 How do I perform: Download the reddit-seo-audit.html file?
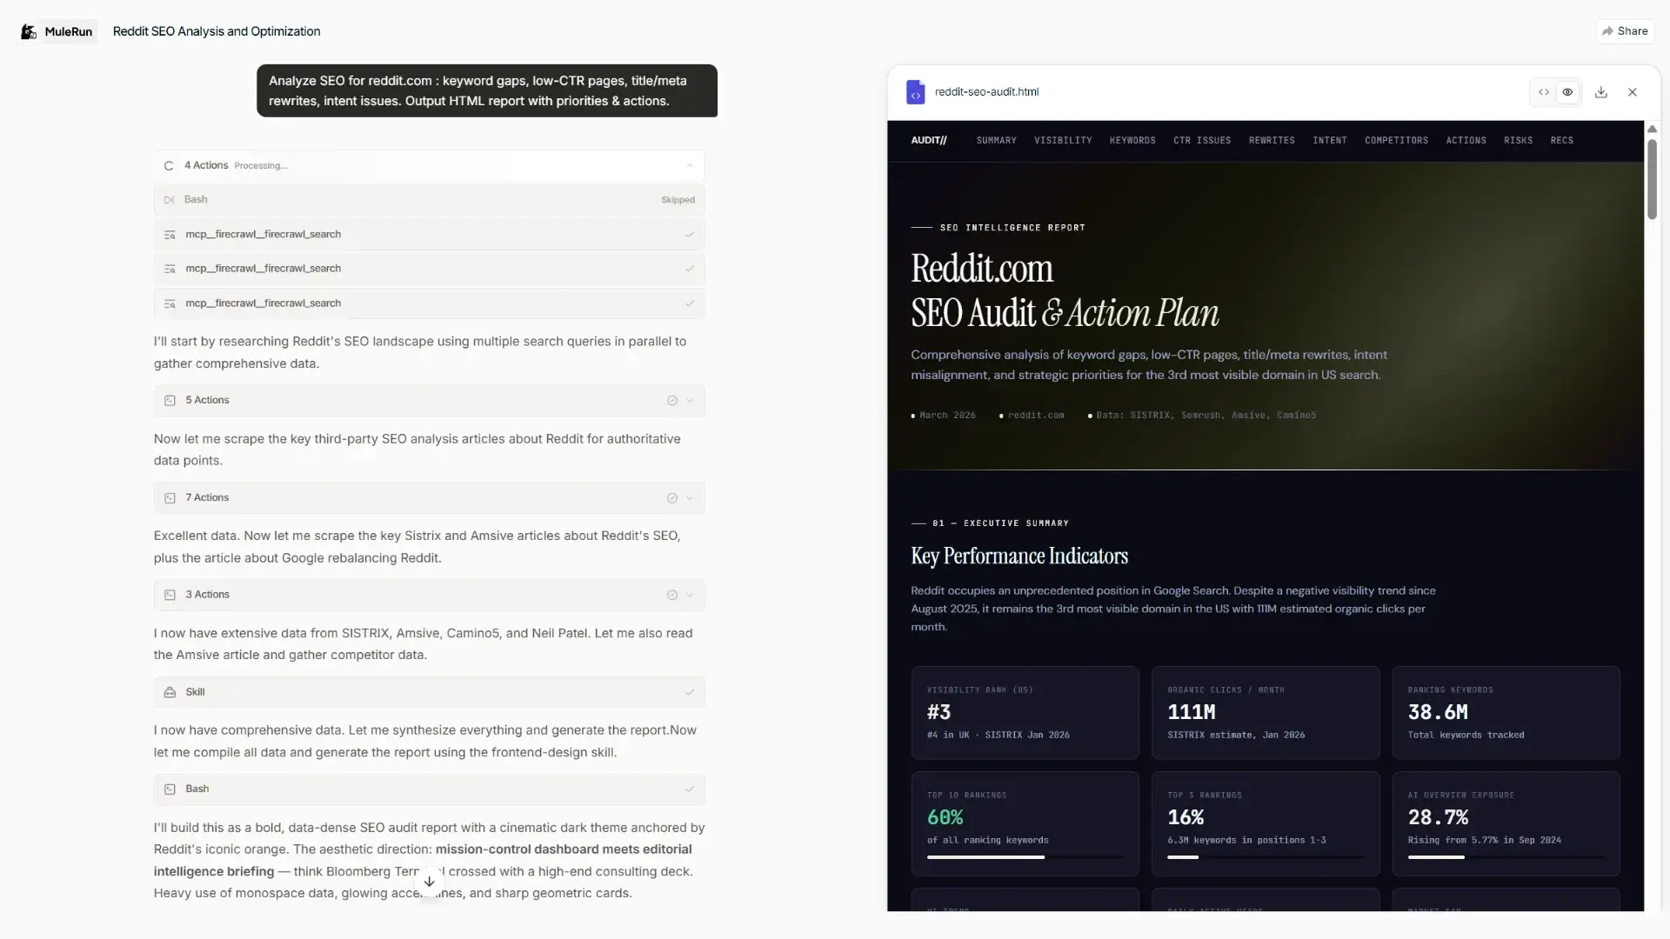[1601, 91]
